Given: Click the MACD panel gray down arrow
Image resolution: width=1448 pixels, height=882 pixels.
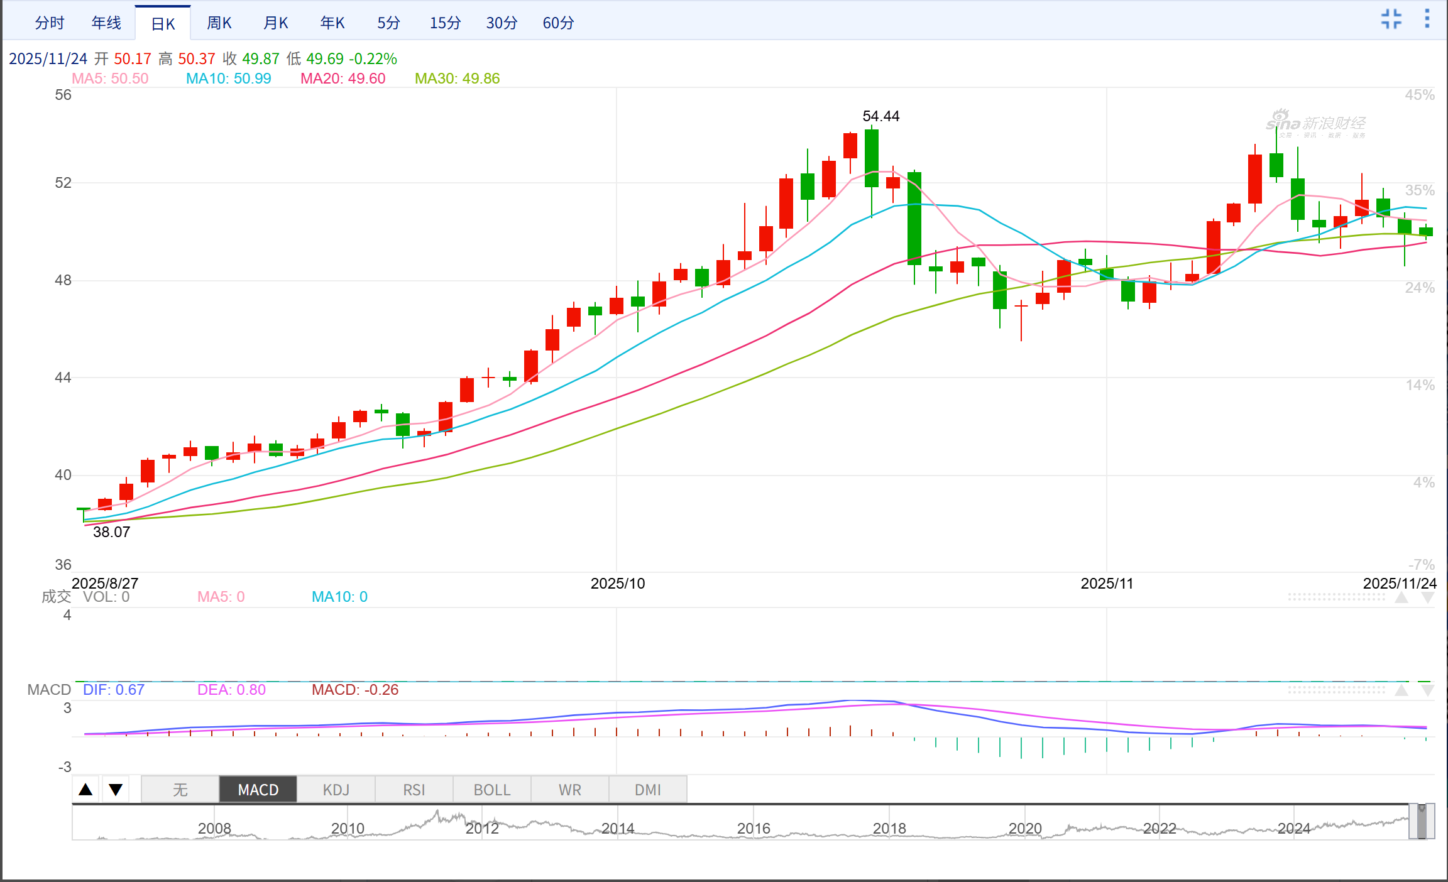Looking at the screenshot, I should (x=1427, y=690).
